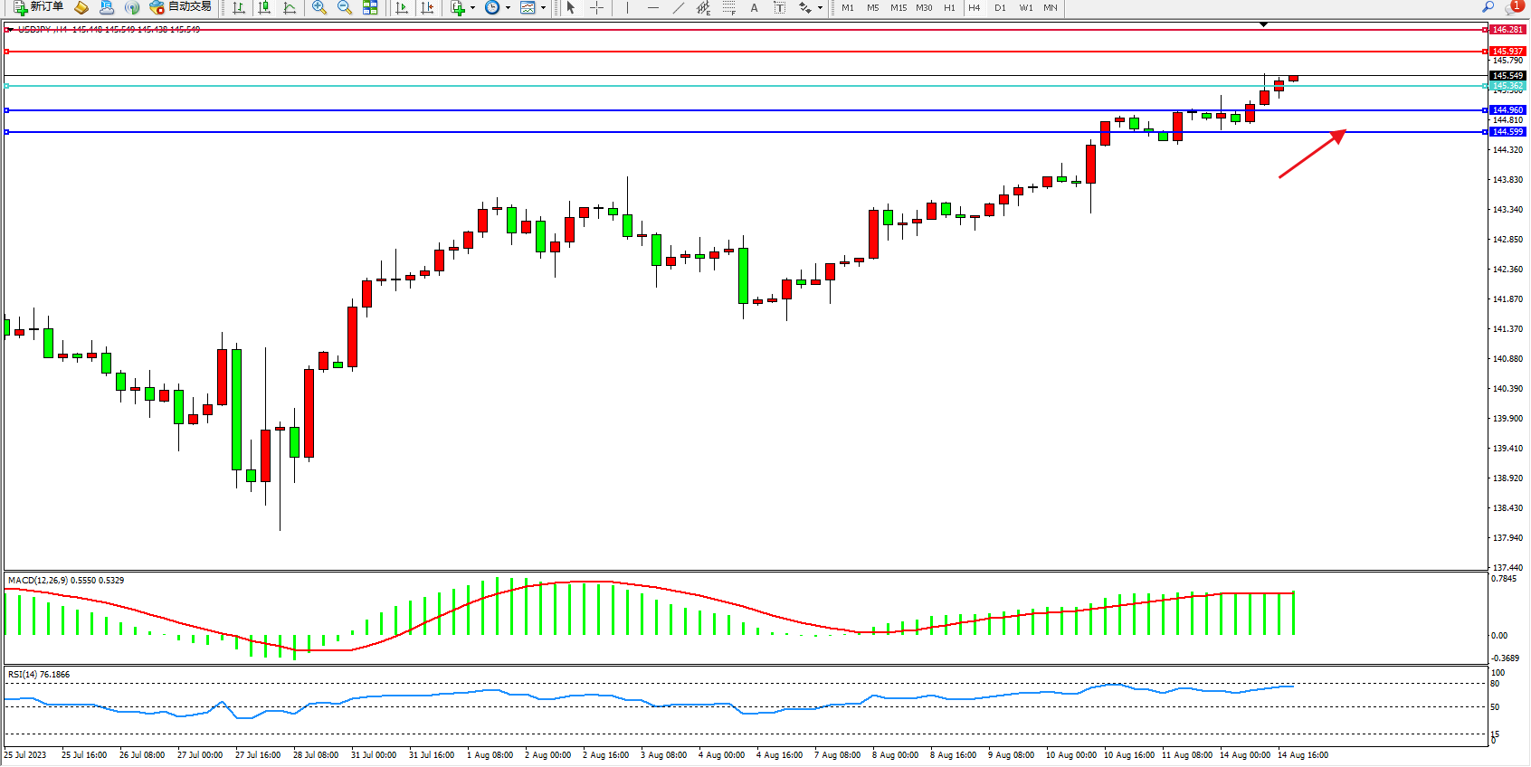The width and height of the screenshot is (1531, 767).
Task: Toggle the AutoTrading (自动交易) button
Action: point(180,7)
